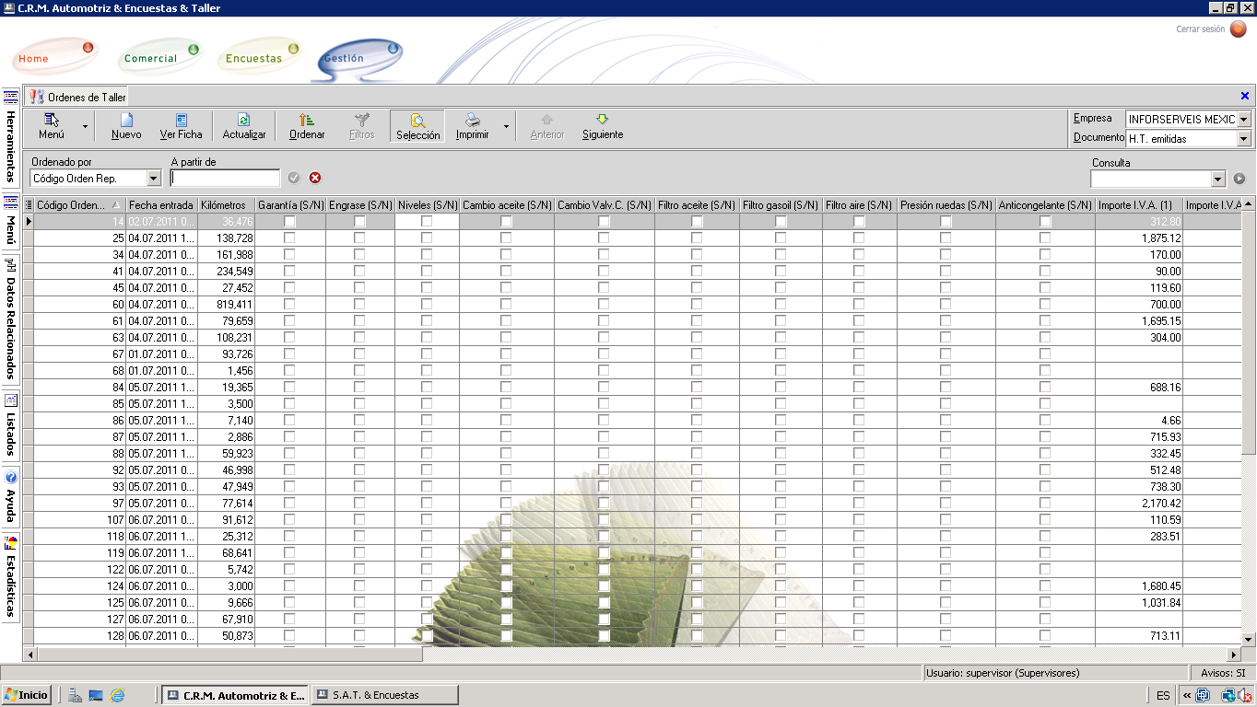The image size is (1257, 707).
Task: Click Fecha entrada column header
Action: (161, 204)
